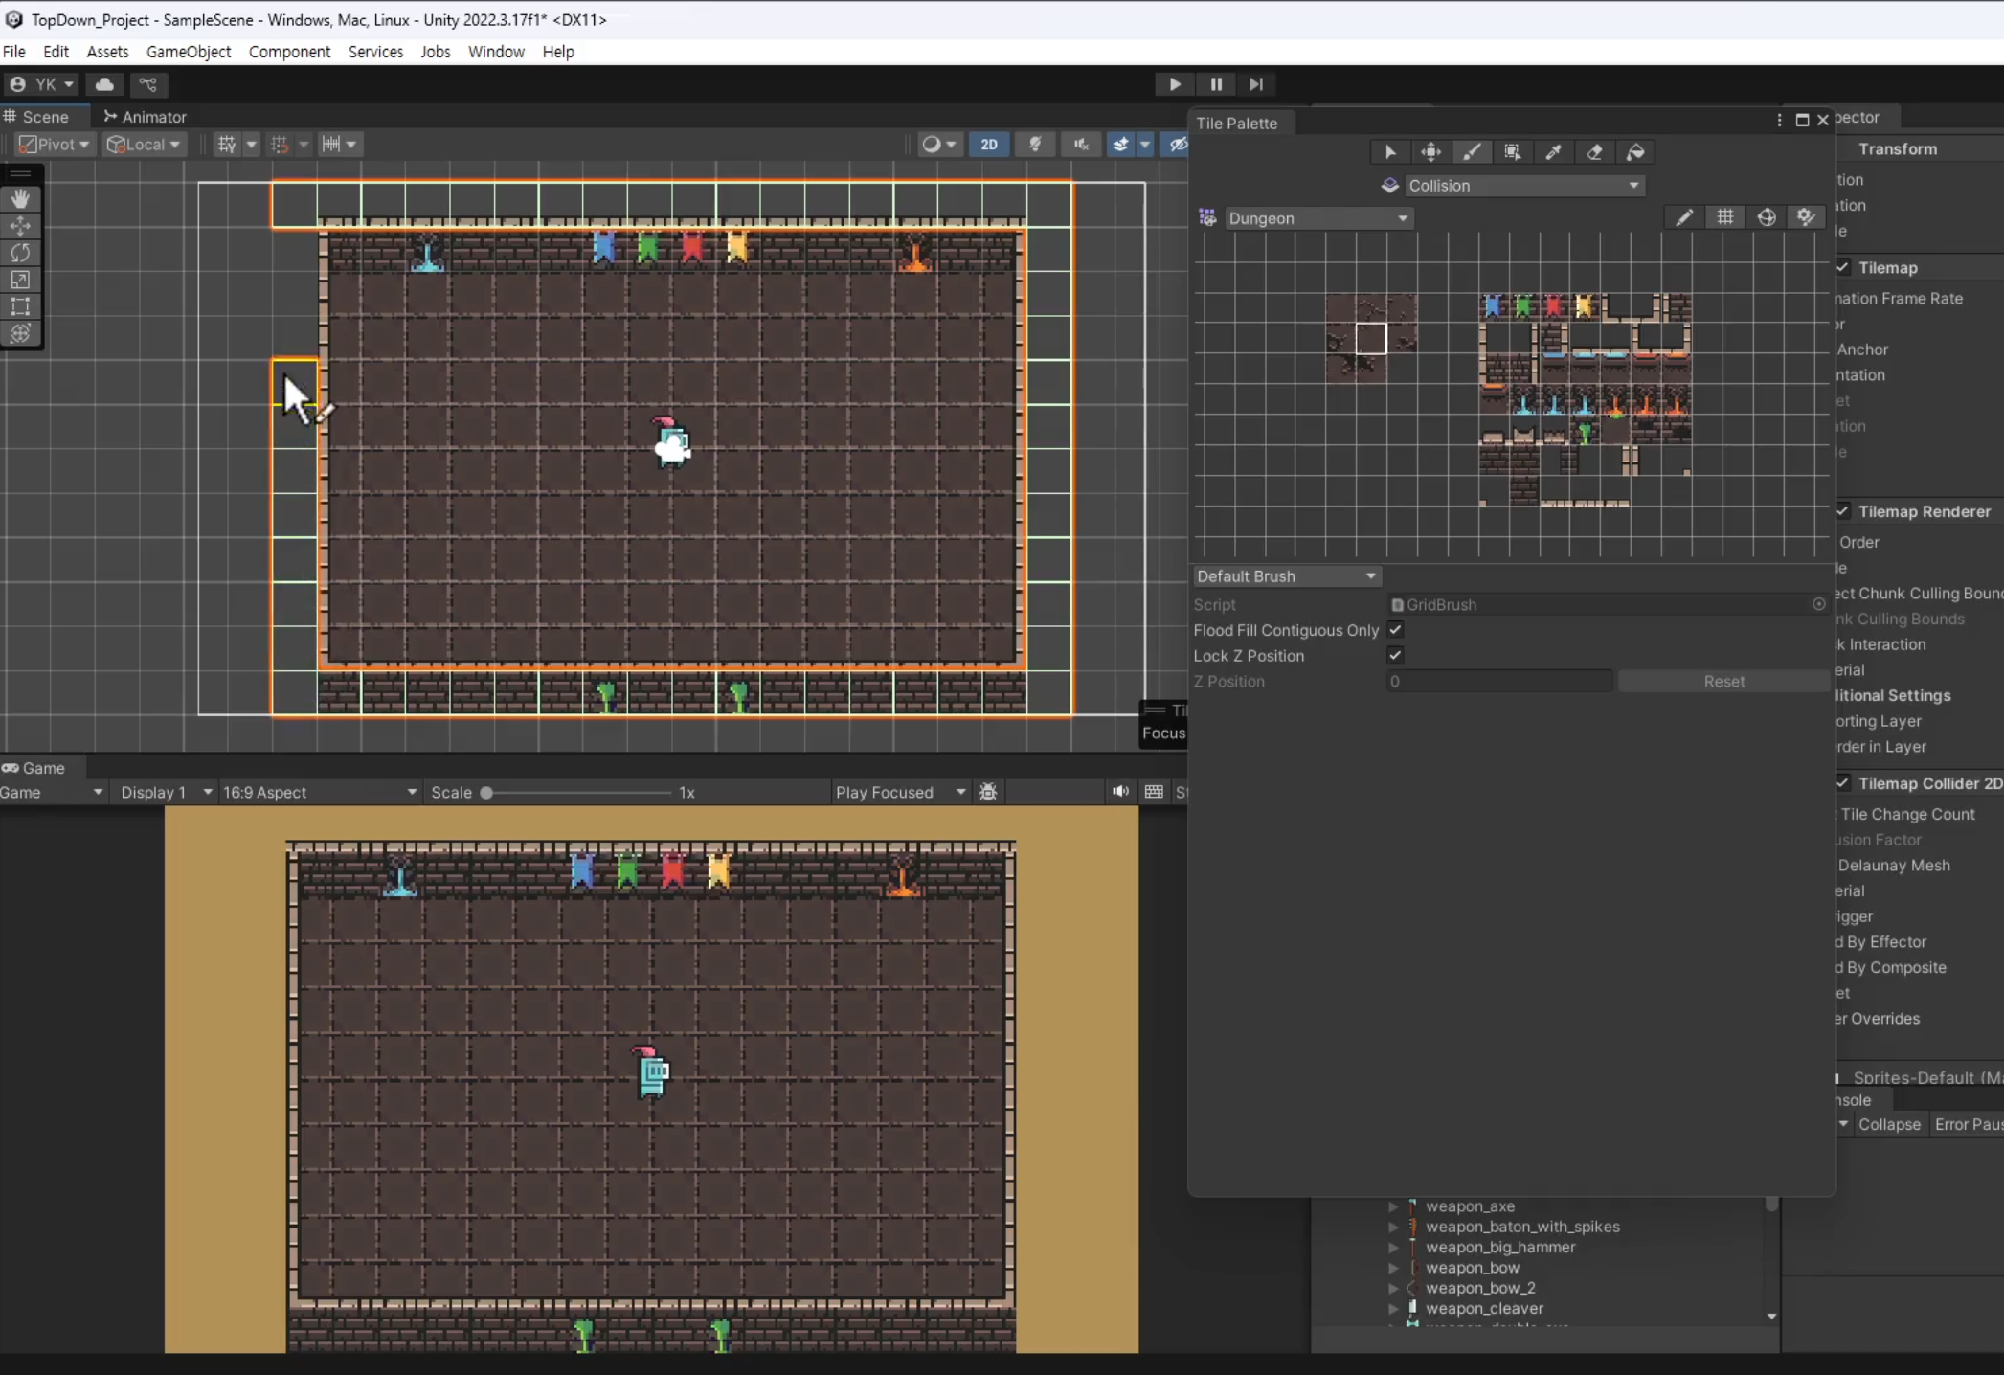Toggle Tile Palette gizmo visibility
Image resolution: width=2004 pixels, height=1375 pixels.
(x=1767, y=218)
